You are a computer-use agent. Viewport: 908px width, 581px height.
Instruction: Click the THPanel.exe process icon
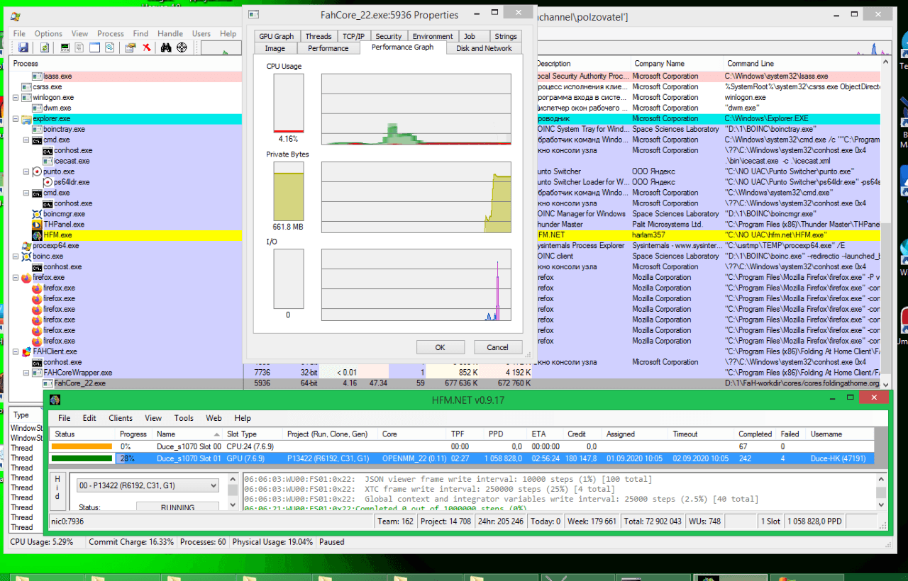37,225
